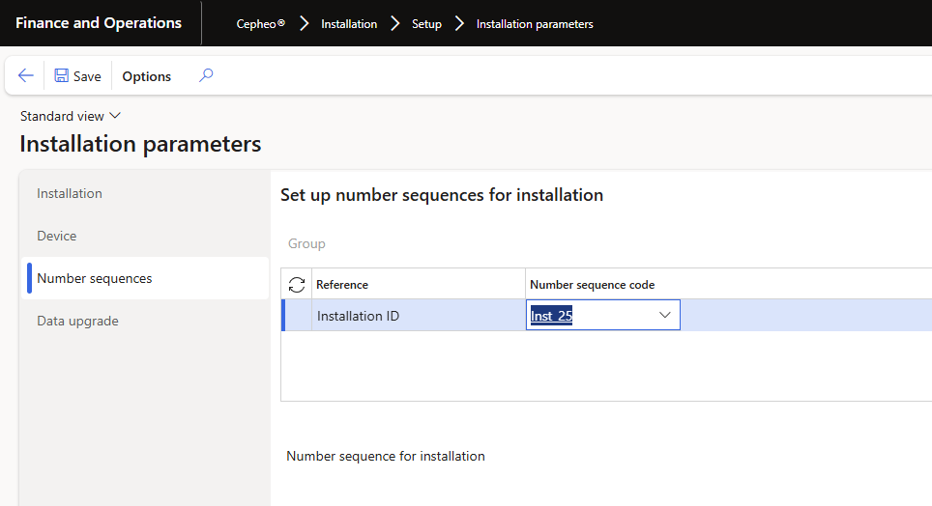Sort by the Reference column header
The height and width of the screenshot is (506, 932).
(342, 285)
